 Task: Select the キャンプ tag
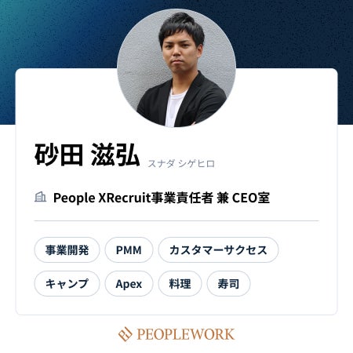pyautogui.click(x=67, y=284)
